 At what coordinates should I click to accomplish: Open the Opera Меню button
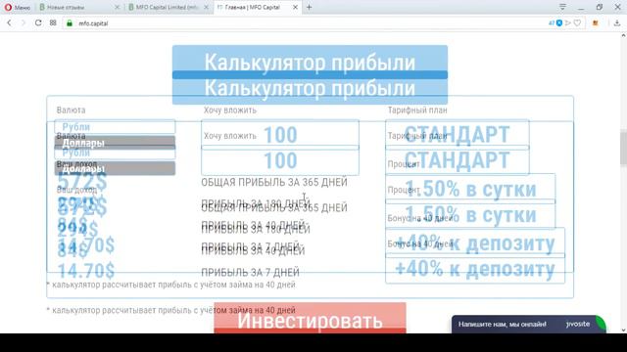[18, 7]
